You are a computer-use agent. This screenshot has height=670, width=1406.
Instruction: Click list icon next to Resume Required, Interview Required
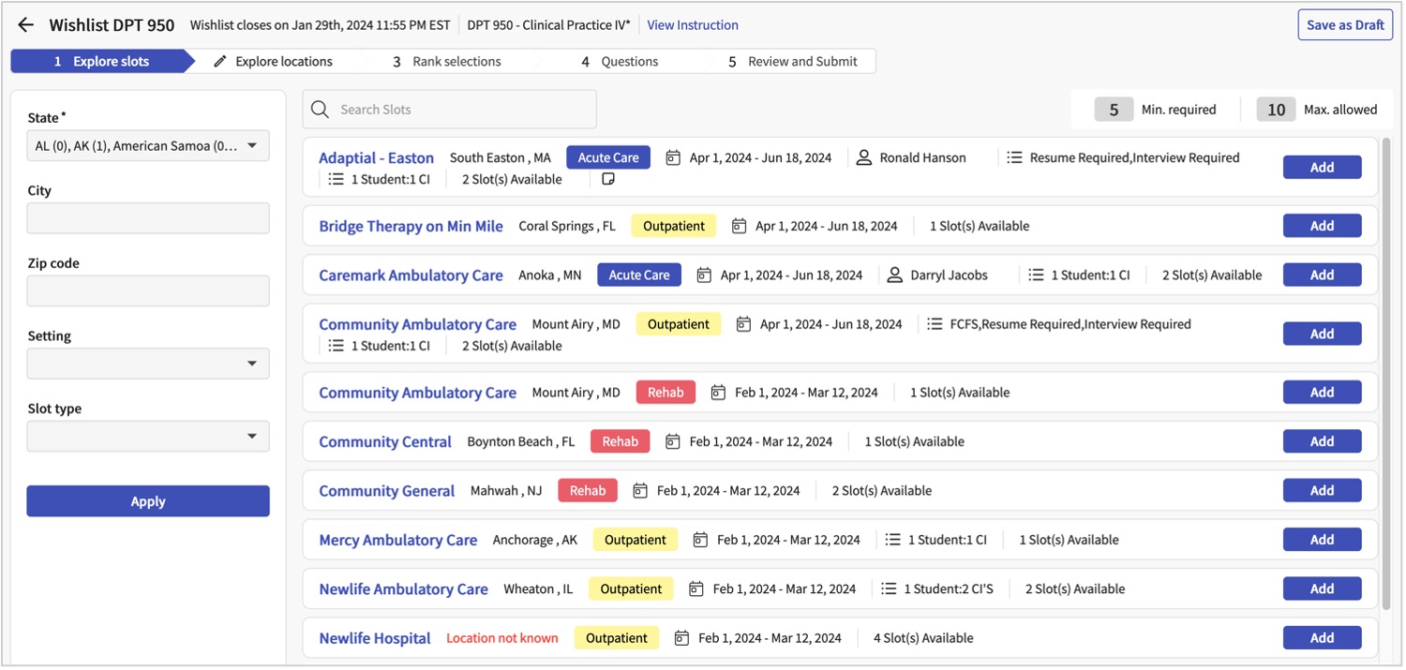point(1013,157)
